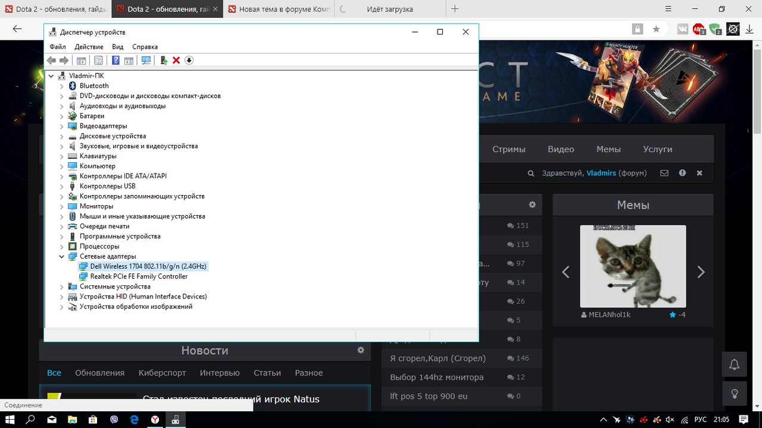The height and width of the screenshot is (428, 762).
Task: Expand the Контроллеры USB category
Action: point(62,186)
